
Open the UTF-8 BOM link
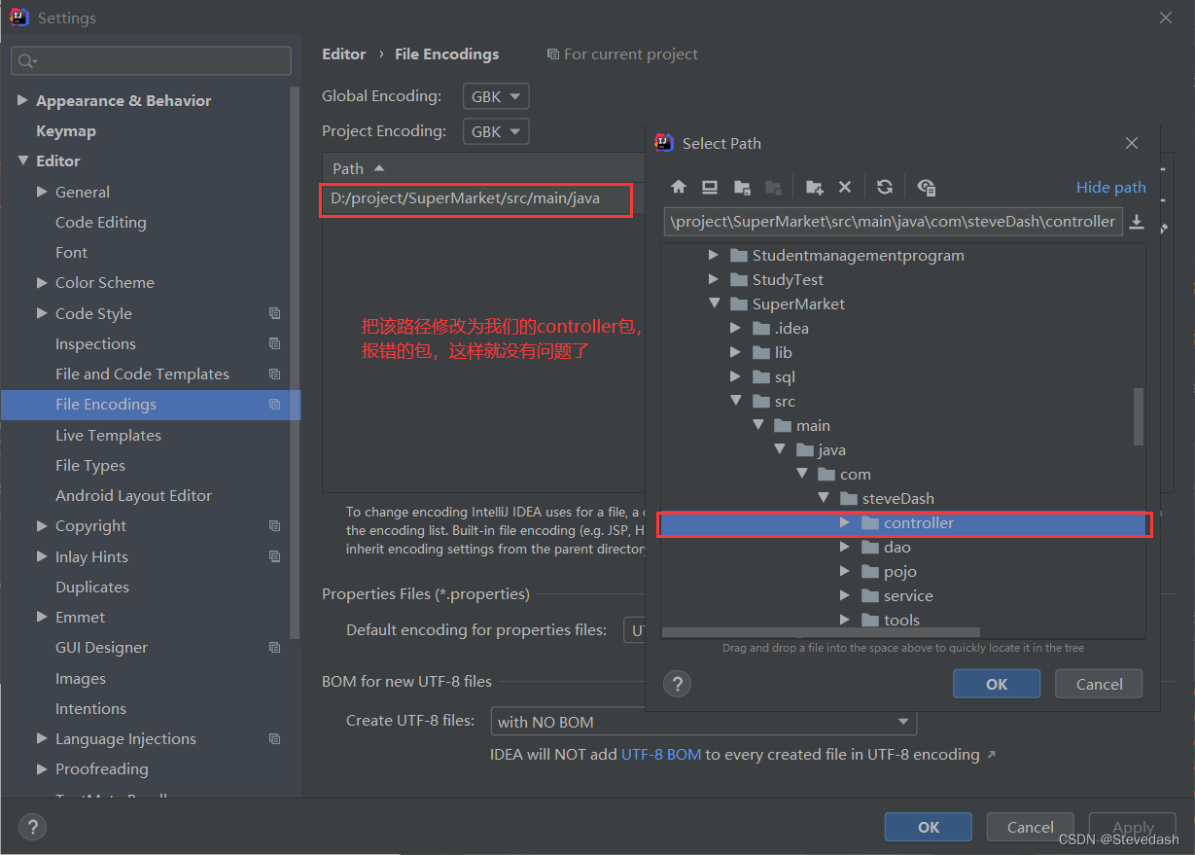click(x=661, y=754)
